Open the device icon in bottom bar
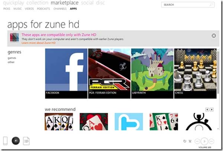223x151 pixels. tap(5, 141)
